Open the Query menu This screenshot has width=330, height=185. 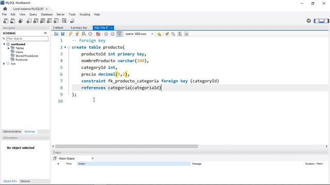pyautogui.click(x=33, y=14)
